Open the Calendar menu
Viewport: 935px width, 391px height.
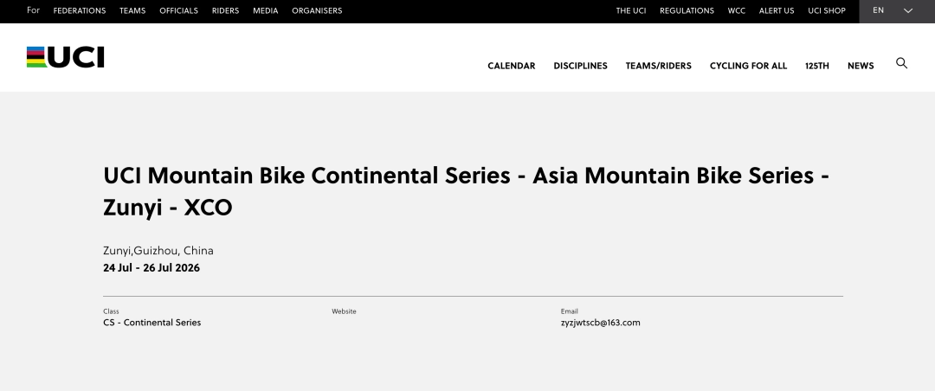pyautogui.click(x=511, y=66)
